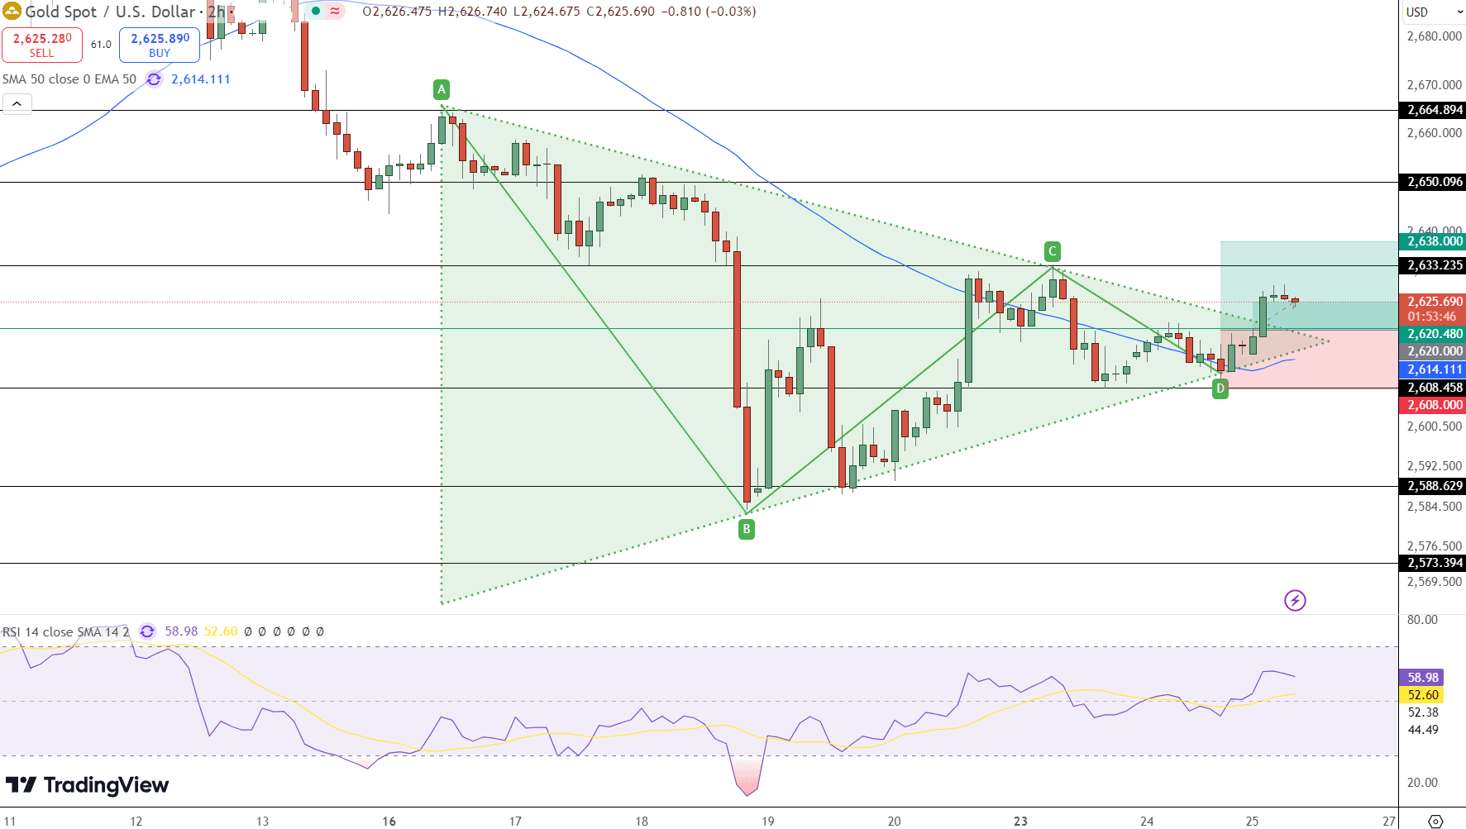Select pattern point label A

(x=442, y=89)
